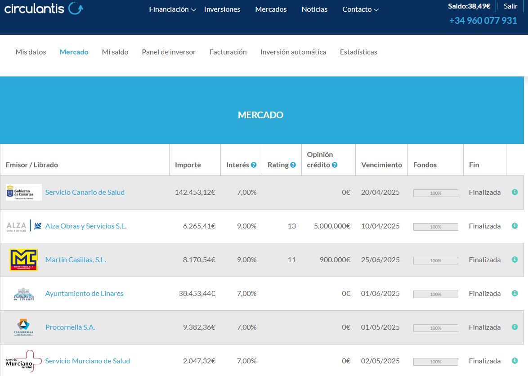View info icon for Procornellà S.A. row
Viewport: 528px width, 376px height.
[x=515, y=327]
